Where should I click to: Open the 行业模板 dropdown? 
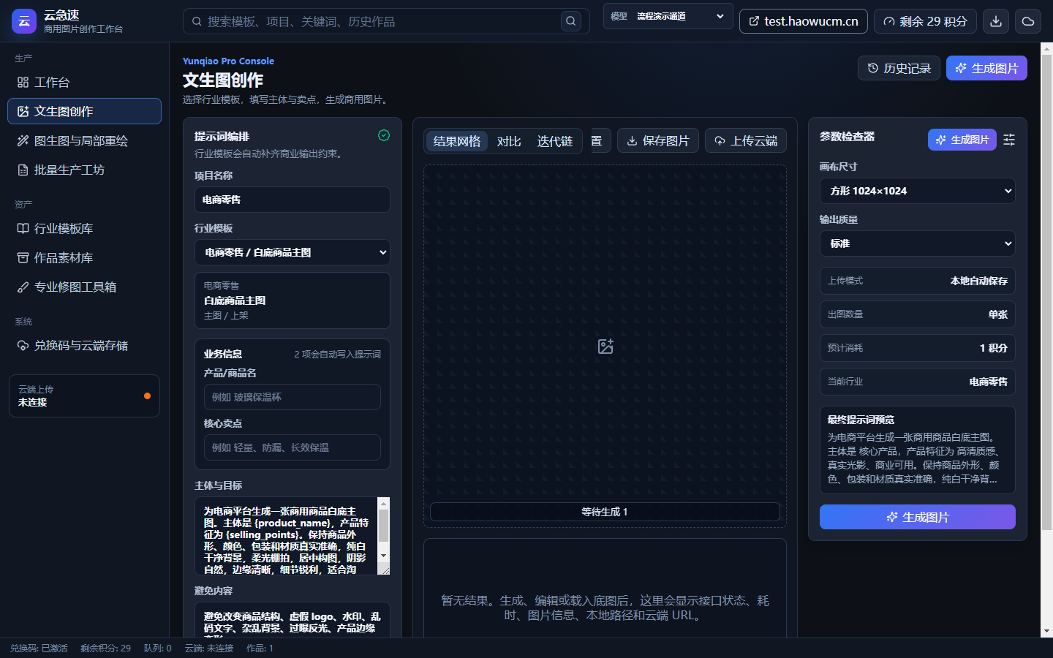tap(292, 252)
